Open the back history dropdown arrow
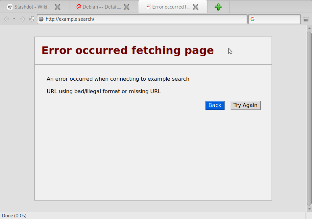This screenshot has height=219, width=312. click(x=14, y=19)
